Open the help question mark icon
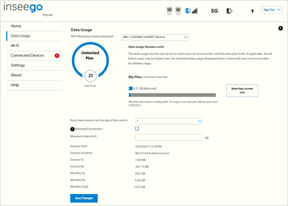Viewport: 288px width, 206px height. click(x=280, y=28)
